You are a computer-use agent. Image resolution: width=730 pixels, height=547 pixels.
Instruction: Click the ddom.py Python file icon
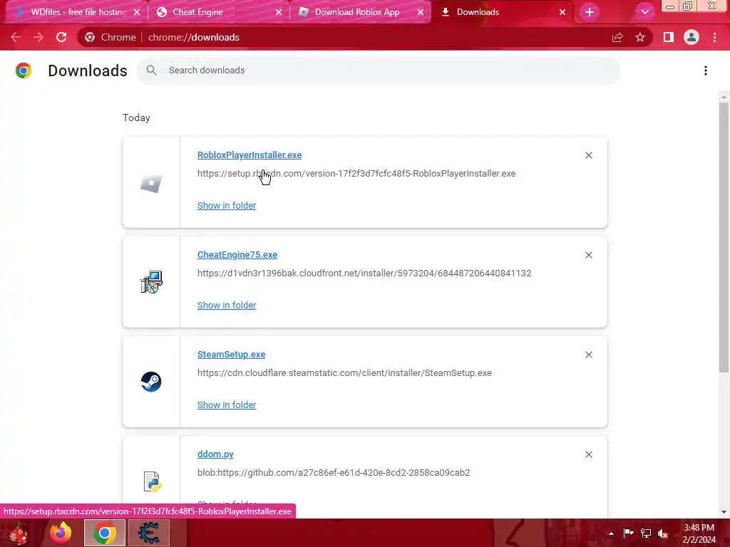[153, 481]
